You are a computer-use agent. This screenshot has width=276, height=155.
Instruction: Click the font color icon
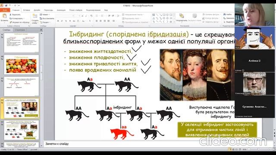[x=90, y=21]
